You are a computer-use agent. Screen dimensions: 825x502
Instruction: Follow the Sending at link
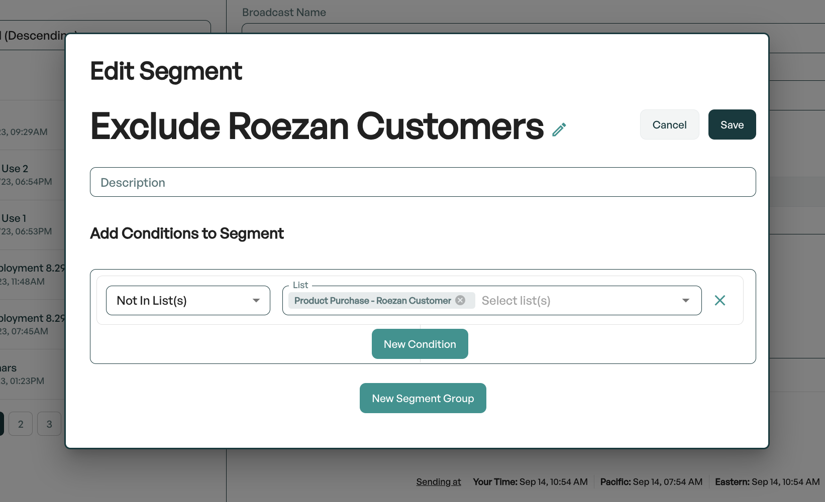tap(438, 482)
